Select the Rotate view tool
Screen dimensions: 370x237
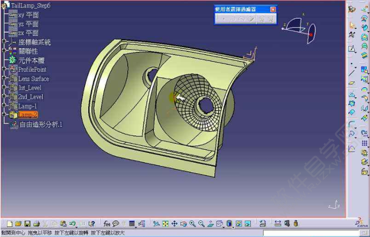(183, 224)
